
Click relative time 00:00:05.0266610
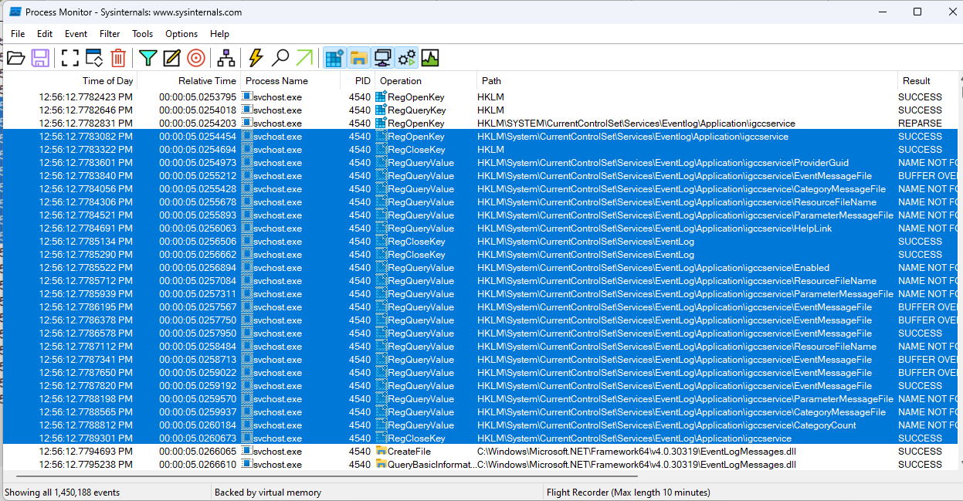[x=198, y=465]
